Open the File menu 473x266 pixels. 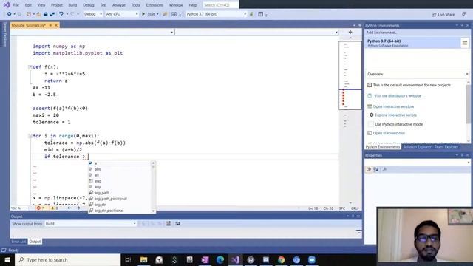click(16, 5)
